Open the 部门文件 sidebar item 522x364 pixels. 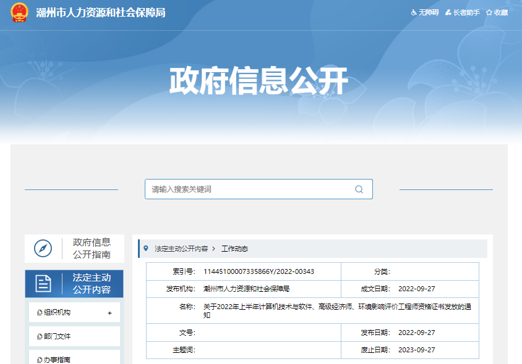pyautogui.click(x=58, y=336)
